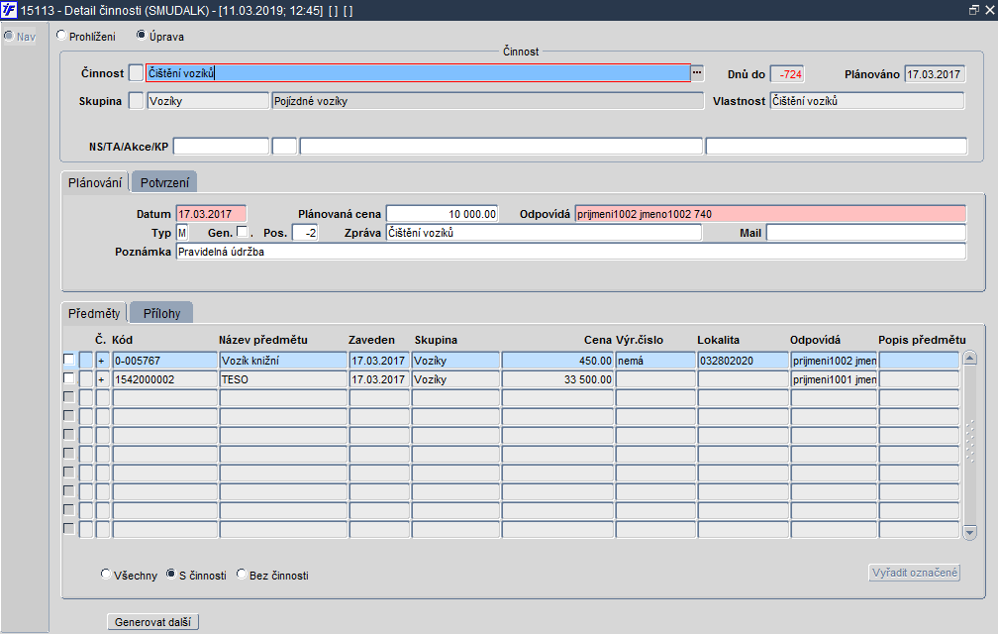Open the Předměty tab

click(x=94, y=313)
